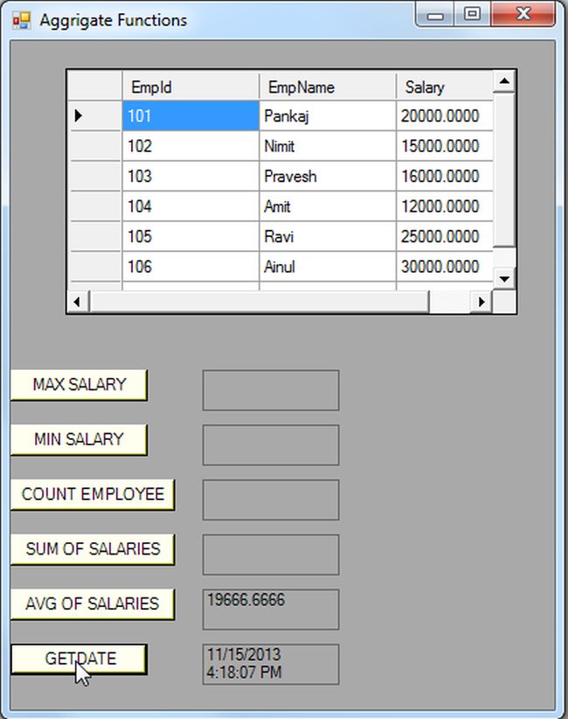Select cell with EmpId 102
568x719 pixels.
(190, 146)
